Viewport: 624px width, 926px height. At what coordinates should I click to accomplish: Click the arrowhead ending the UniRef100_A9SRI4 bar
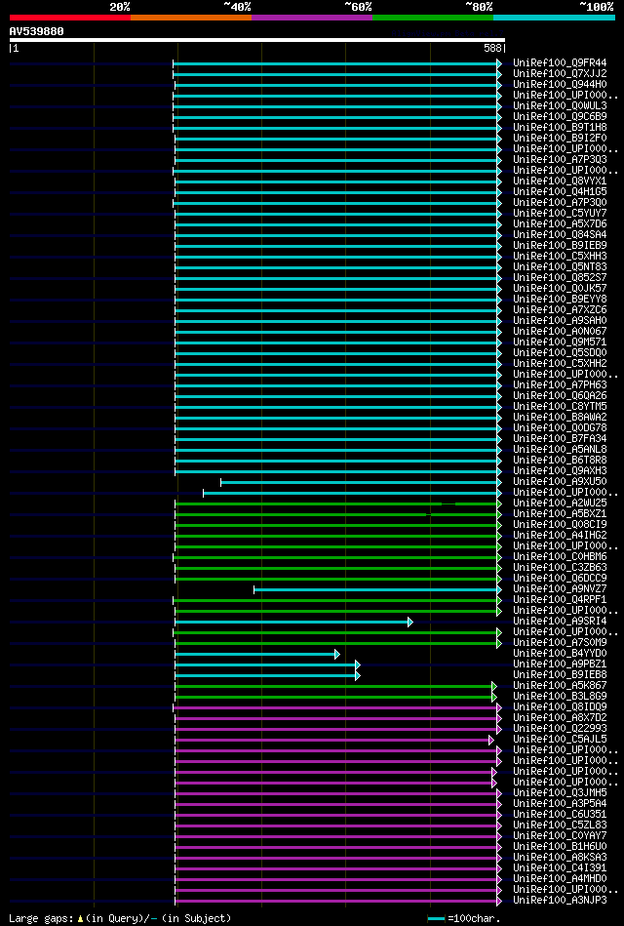[410, 622]
